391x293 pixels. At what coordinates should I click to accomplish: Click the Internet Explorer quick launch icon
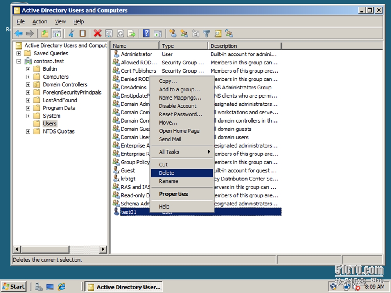click(x=62, y=287)
